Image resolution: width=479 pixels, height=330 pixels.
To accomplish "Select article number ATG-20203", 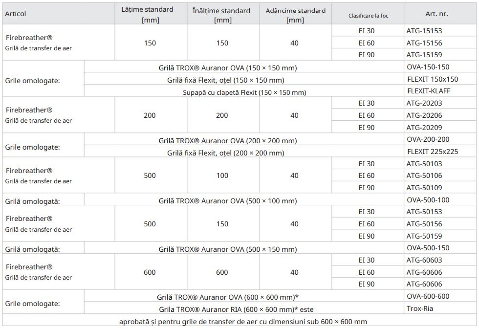I will [424, 103].
